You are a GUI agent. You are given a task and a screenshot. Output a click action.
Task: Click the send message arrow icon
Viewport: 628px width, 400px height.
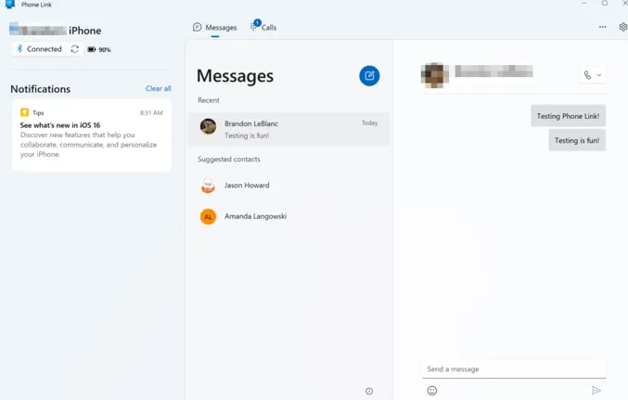click(596, 391)
